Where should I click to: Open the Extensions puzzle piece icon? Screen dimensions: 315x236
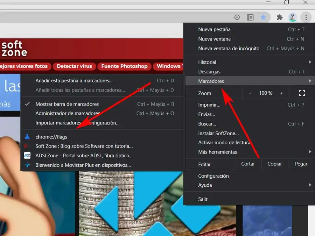pyautogui.click(x=279, y=17)
